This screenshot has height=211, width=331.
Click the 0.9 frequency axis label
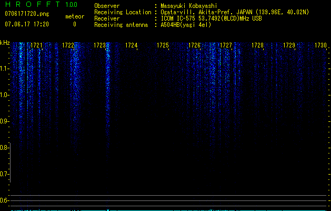pos(4,121)
